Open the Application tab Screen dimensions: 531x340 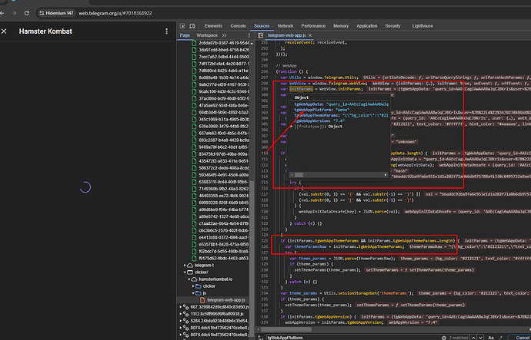pyautogui.click(x=367, y=26)
